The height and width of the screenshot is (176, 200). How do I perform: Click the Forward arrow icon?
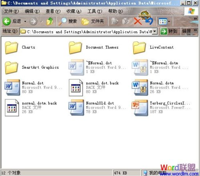point(33,21)
